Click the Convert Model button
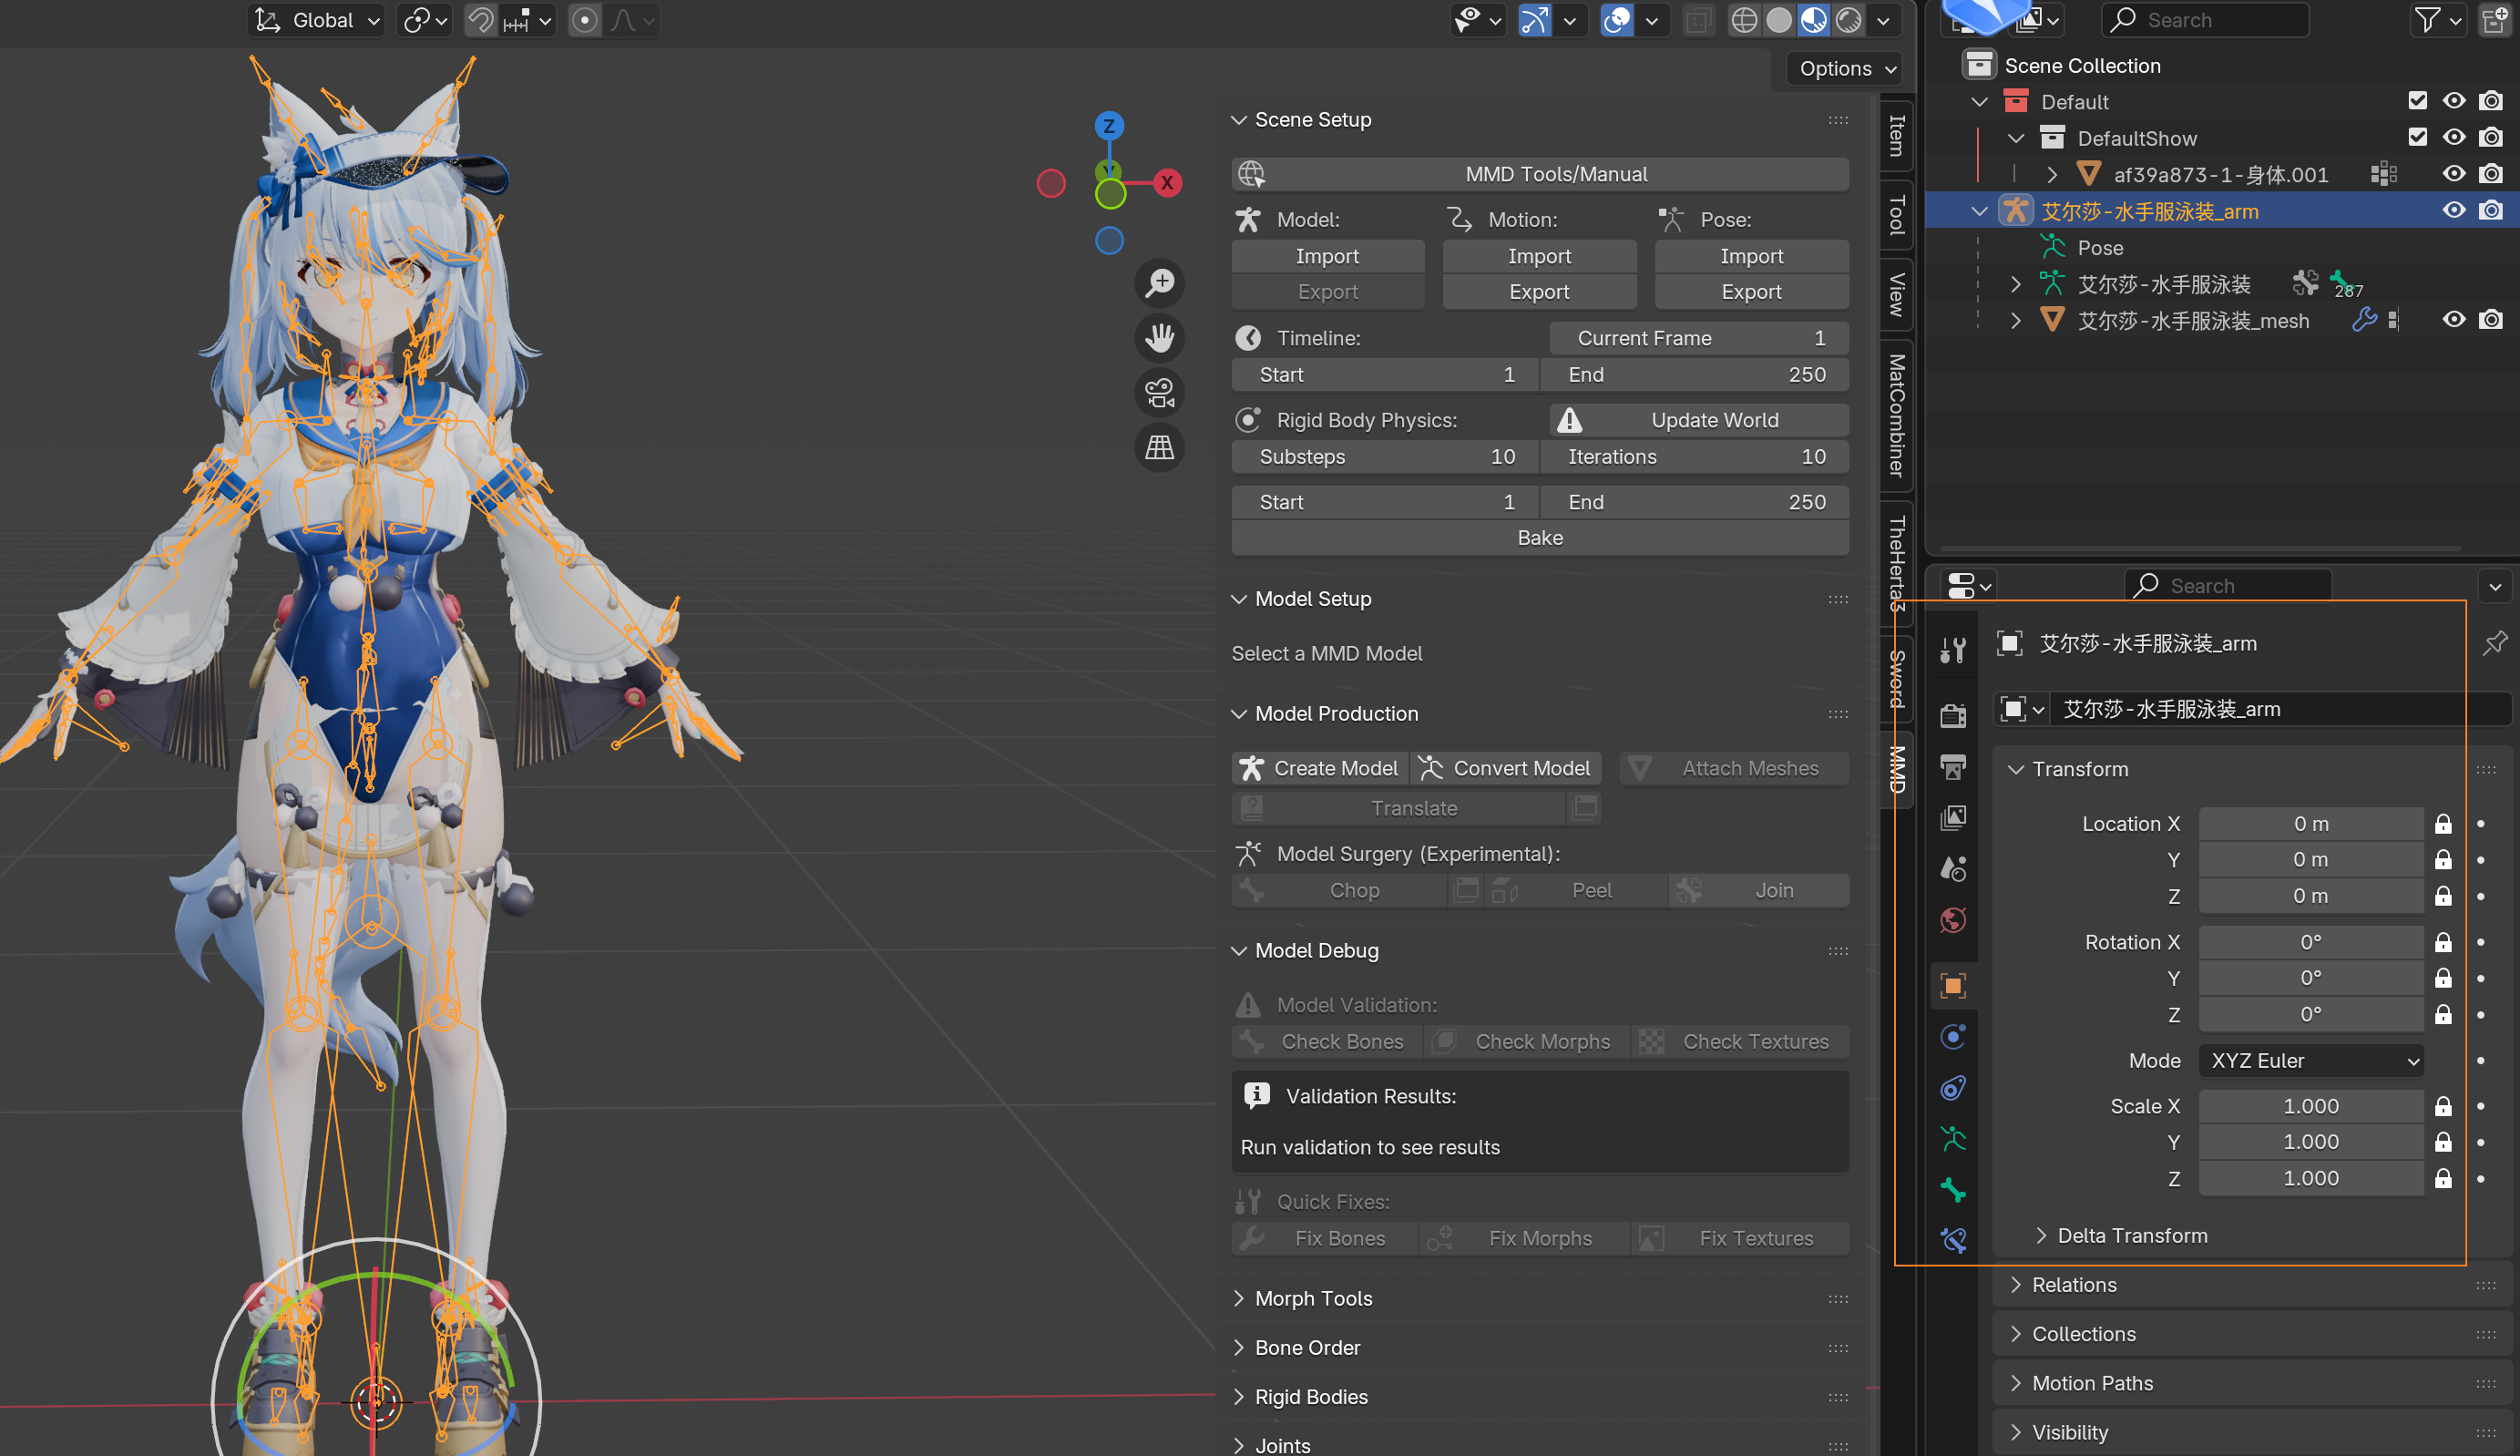The height and width of the screenshot is (1456, 2520). [x=1505, y=768]
